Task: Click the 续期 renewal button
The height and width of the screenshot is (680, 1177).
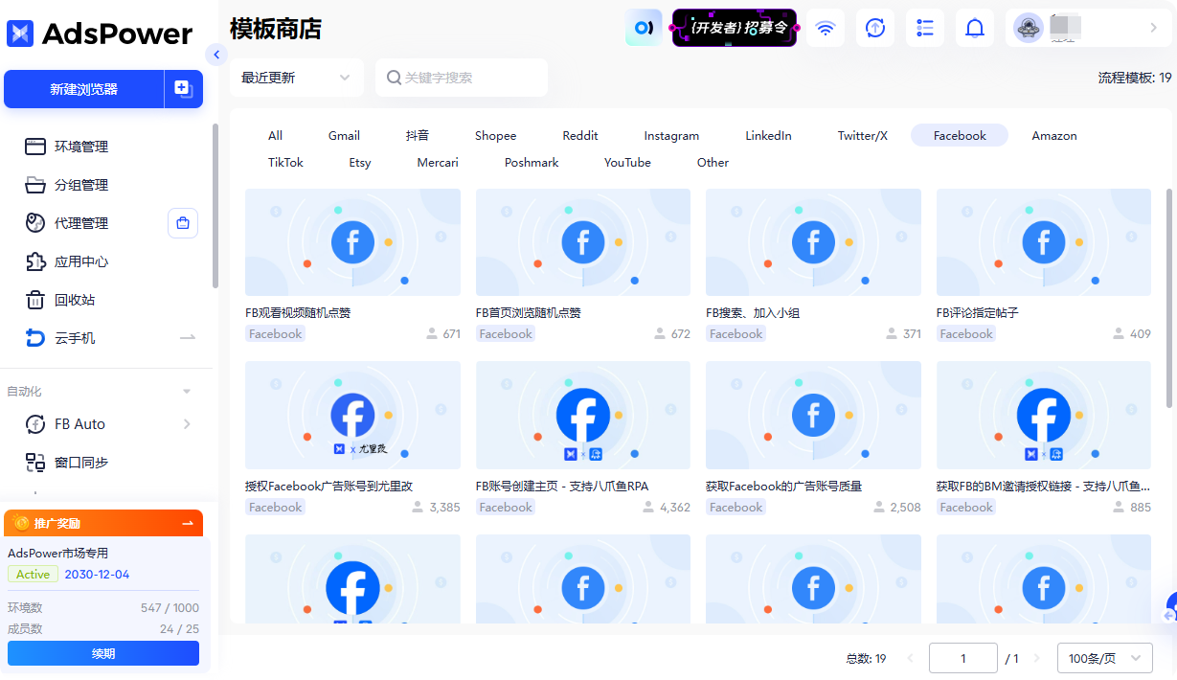Action: point(103,653)
